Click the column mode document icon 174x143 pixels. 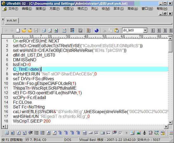(x=88, y=30)
